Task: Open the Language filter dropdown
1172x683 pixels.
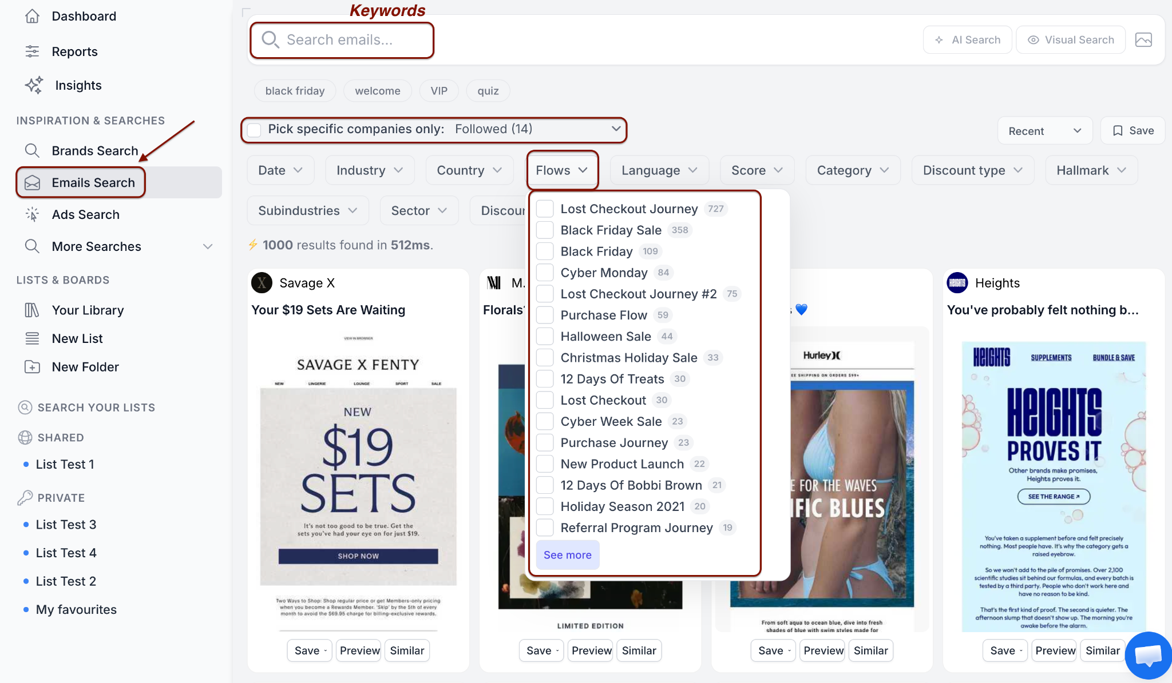Action: coord(659,170)
